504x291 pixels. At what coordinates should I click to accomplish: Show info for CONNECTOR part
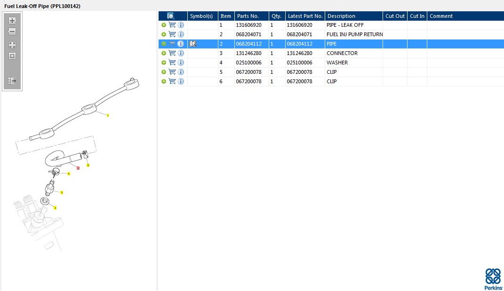(x=181, y=53)
